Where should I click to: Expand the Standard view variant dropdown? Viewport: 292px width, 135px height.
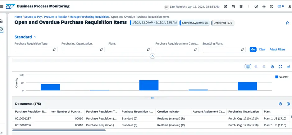tap(35, 37)
